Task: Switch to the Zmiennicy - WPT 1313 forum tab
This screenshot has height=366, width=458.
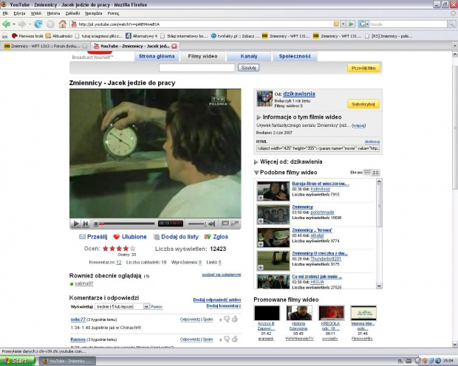Action: 46,46
